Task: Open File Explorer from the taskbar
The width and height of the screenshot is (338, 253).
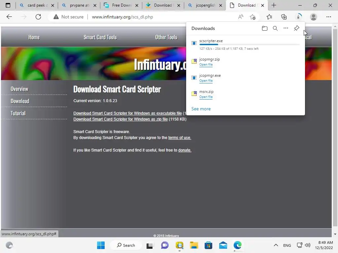Action: (x=194, y=245)
